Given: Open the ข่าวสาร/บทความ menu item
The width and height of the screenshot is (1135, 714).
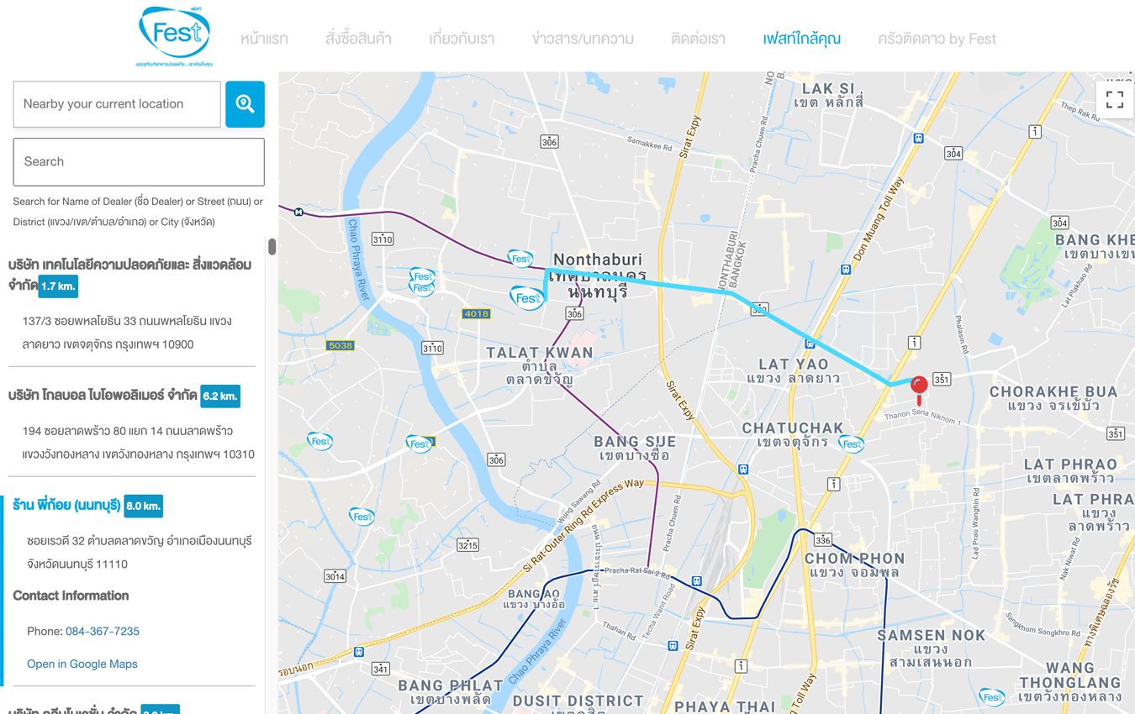Looking at the screenshot, I should coord(583,39).
